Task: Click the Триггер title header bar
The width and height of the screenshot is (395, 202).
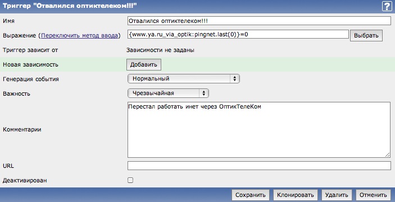Action: click(198, 6)
